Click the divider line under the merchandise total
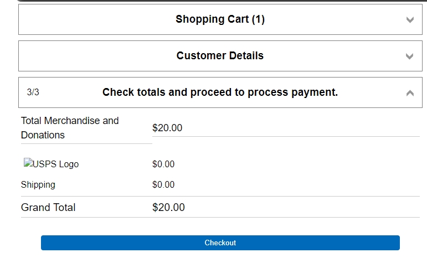The height and width of the screenshot is (268, 427). [x=286, y=136]
